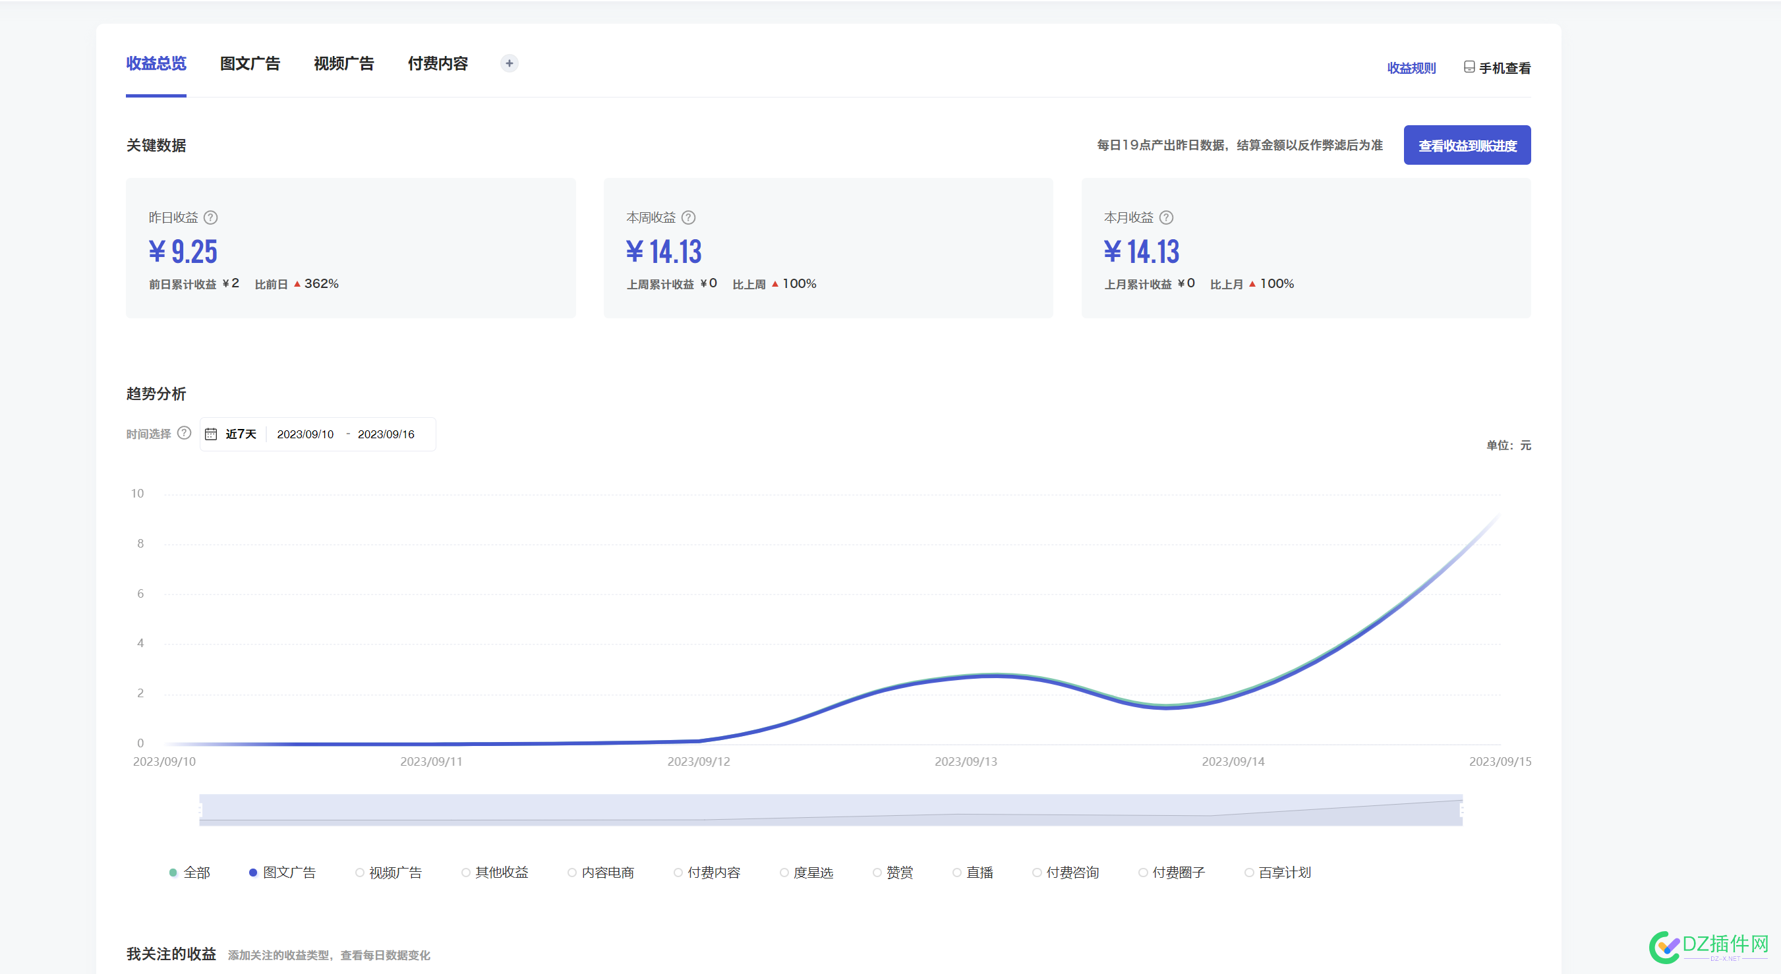Open 手机查看 text link
This screenshot has width=1781, height=974.
click(1504, 68)
